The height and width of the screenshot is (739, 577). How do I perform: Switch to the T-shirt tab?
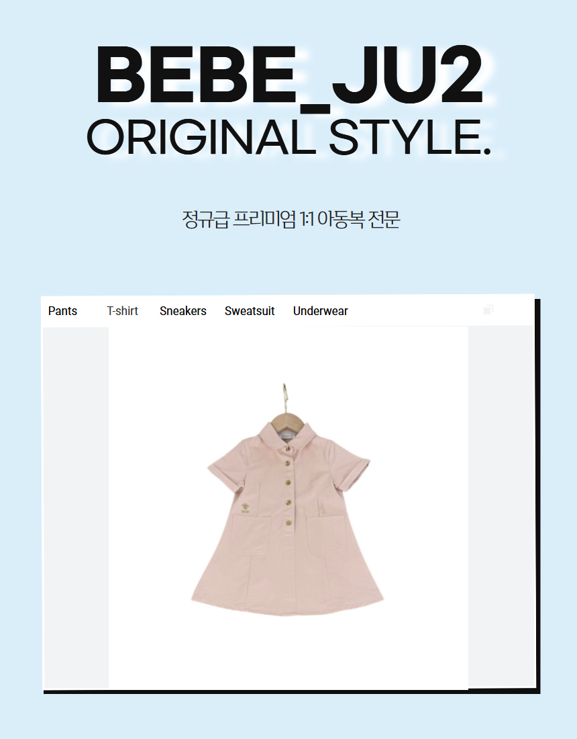click(x=122, y=311)
